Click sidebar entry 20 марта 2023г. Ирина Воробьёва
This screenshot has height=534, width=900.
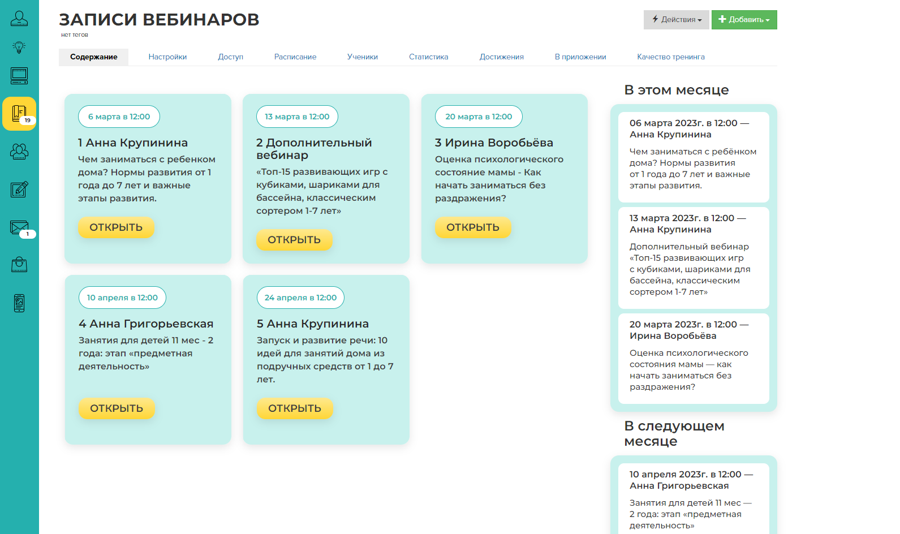click(x=694, y=358)
